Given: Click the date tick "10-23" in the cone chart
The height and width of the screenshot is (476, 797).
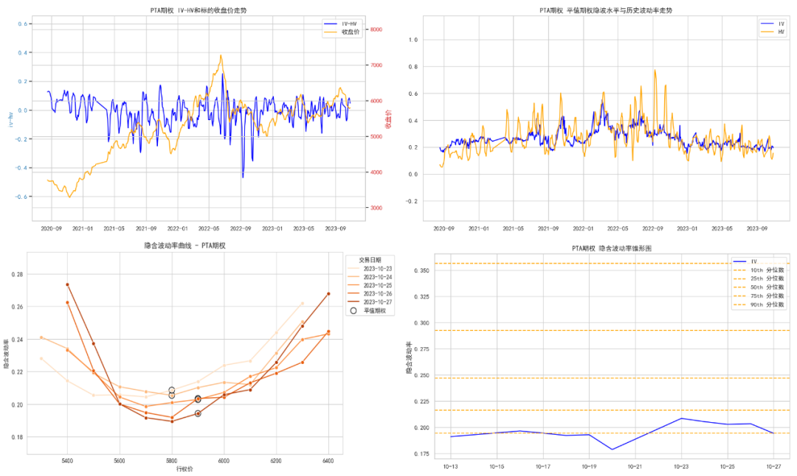Looking at the screenshot, I should tap(681, 467).
